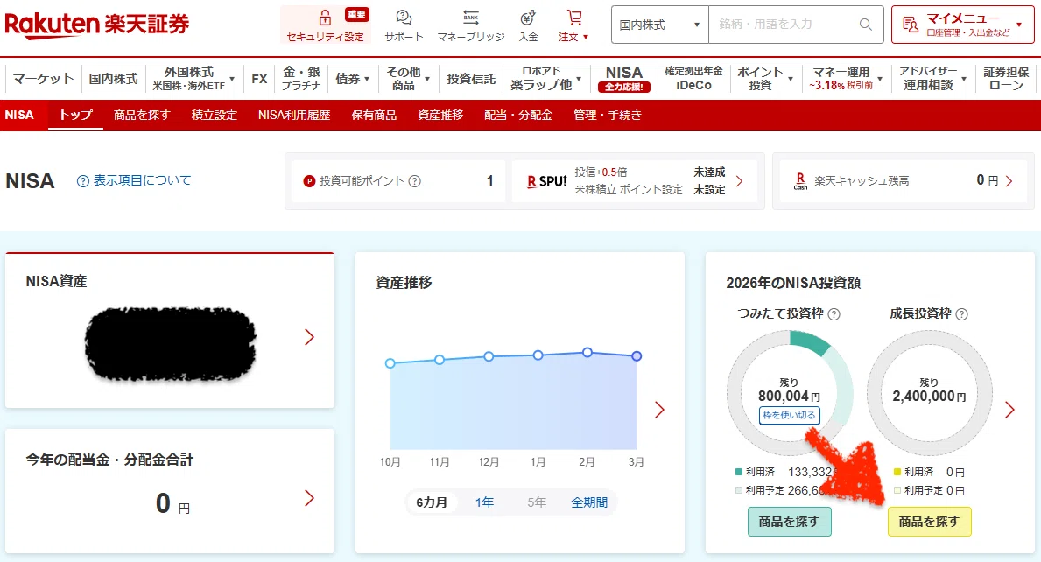Screen dimensions: 1041x562
Task: Click the SPU status arrow
Action: tap(740, 181)
